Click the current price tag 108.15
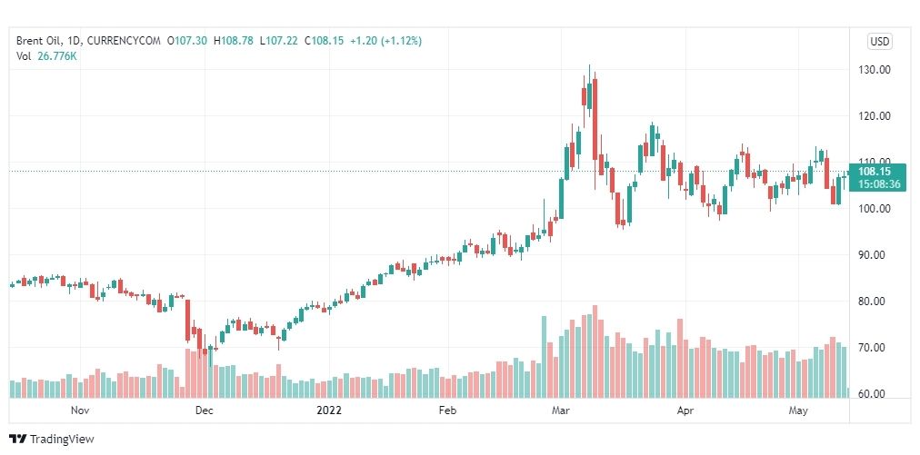 click(x=874, y=172)
